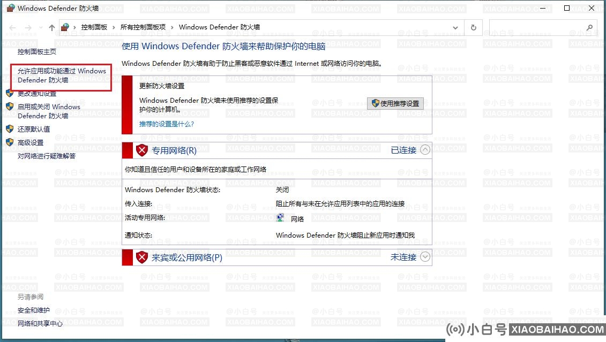This screenshot has height=342, width=606.
Task: Select Windows Defender 防火墙 breadcrumb
Action: 219,27
